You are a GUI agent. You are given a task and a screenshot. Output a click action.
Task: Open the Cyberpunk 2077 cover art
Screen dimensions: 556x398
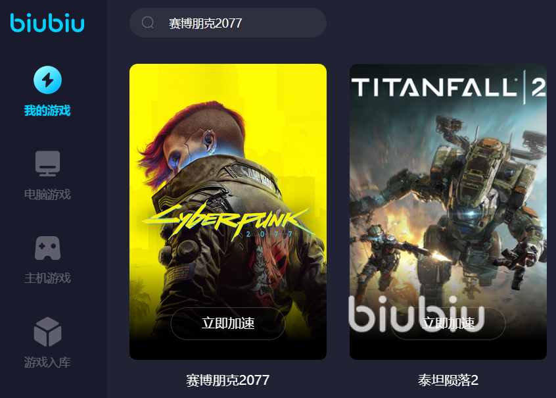point(228,212)
